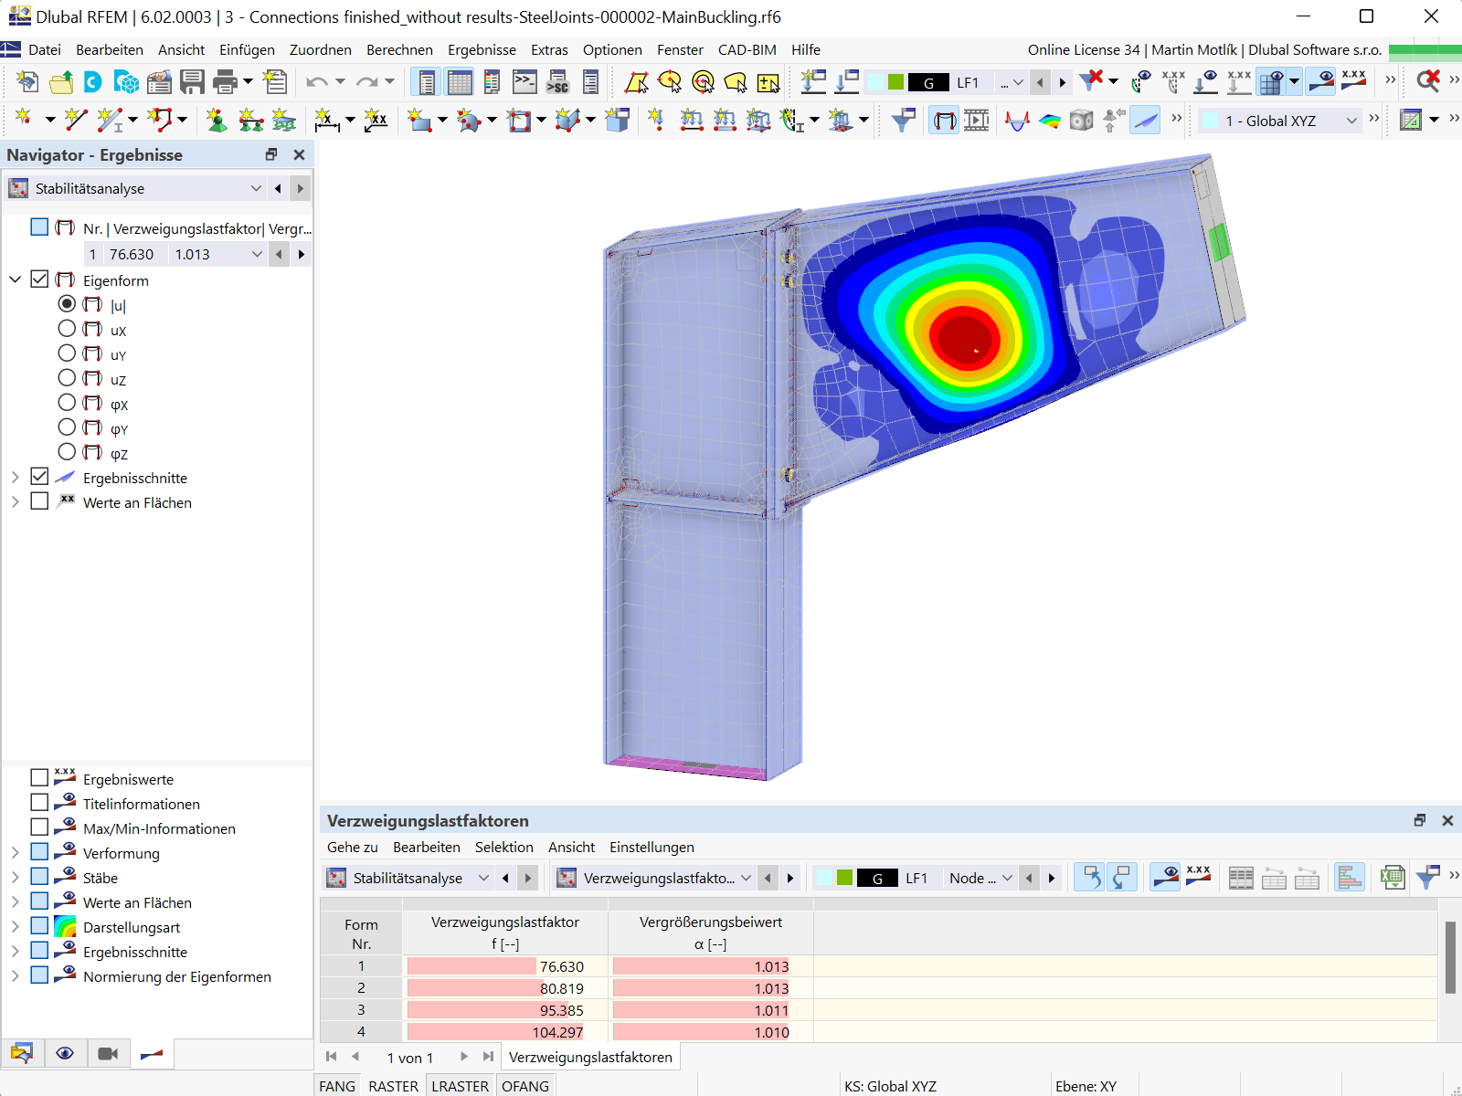This screenshot has width=1462, height=1096.
Task: Open the Datei menu
Action: (45, 49)
